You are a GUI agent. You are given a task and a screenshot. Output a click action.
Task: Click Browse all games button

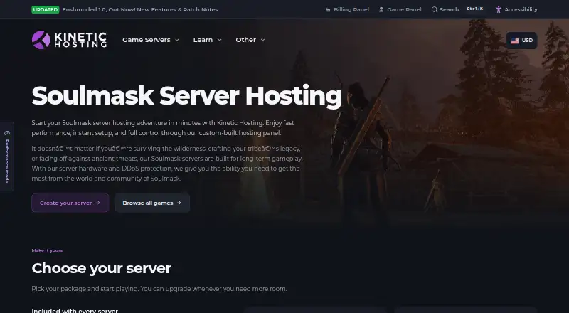(152, 203)
